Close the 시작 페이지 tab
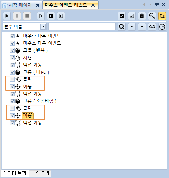Image resolution: width=169 pixels, height=178 pixels. 38,5
